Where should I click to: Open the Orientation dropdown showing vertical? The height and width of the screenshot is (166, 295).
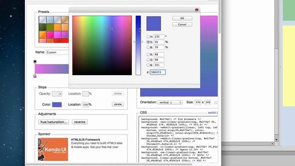click(170, 102)
